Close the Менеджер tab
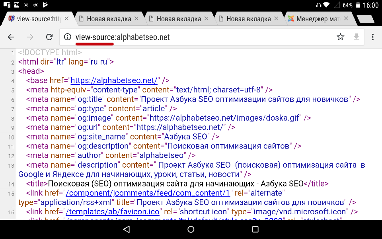 (346, 19)
